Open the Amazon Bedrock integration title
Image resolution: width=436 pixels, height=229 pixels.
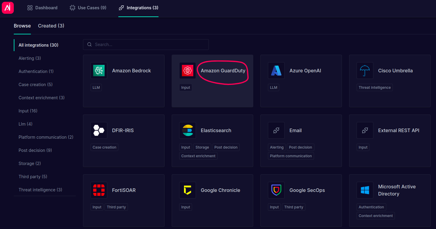pos(132,71)
